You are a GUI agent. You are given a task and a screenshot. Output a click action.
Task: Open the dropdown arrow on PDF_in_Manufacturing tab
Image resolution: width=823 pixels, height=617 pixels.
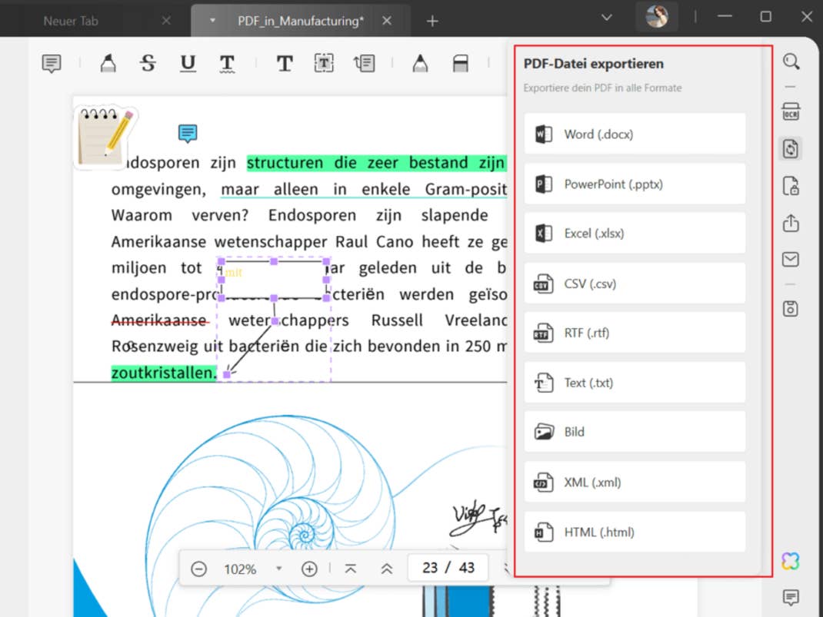point(212,21)
